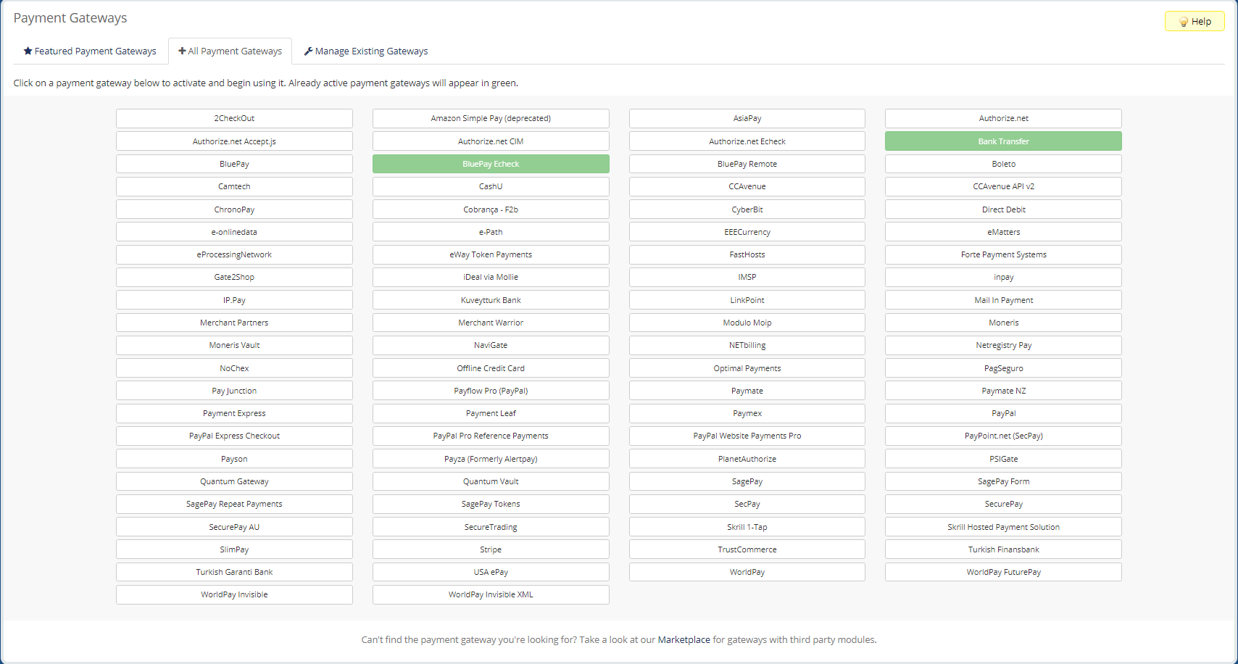Activate PayPal Express Checkout gateway
The width and height of the screenshot is (1238, 664).
click(x=234, y=436)
